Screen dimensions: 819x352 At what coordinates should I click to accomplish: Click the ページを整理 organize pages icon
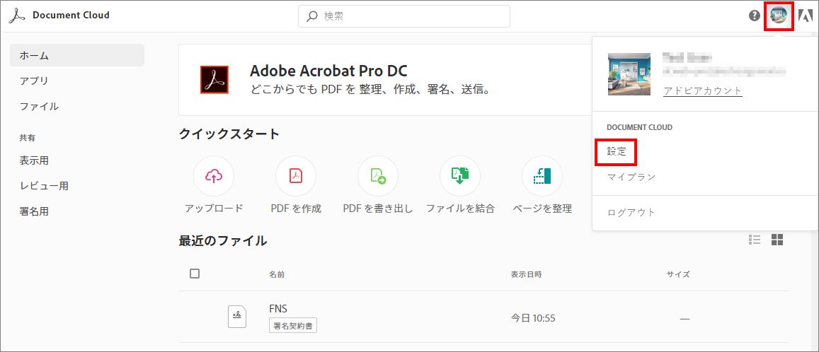(542, 176)
